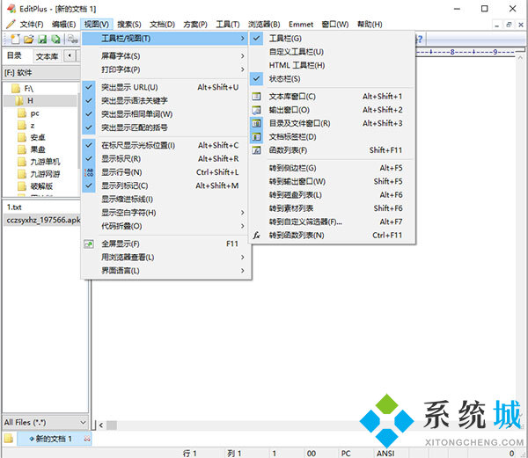The width and height of the screenshot is (528, 458).
Task: Choose 转到侧边栏(G) entry
Action: tap(332, 168)
